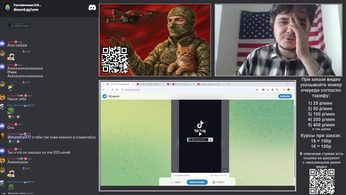Close the 'Друга світова' YouTube tab
This screenshot has height=195, width=346.
(x=224, y=84)
